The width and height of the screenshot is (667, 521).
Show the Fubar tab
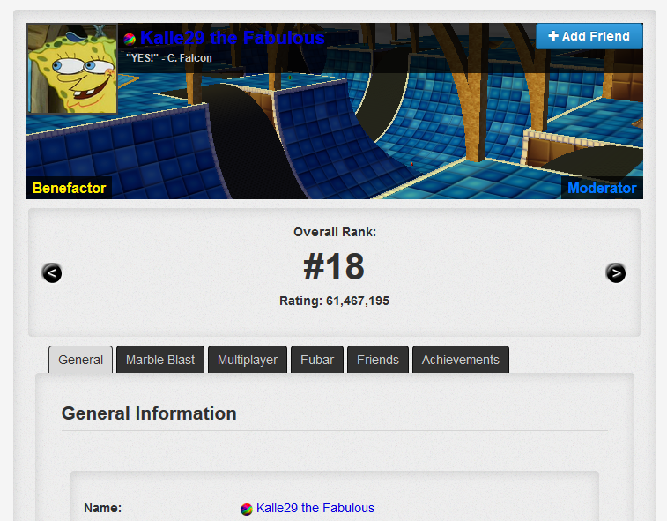click(x=317, y=360)
